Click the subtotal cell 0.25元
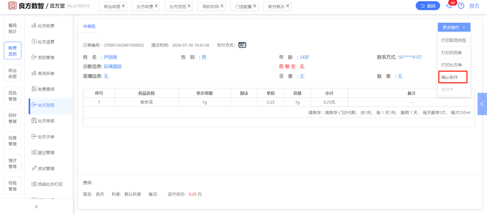This screenshot has width=487, height=214. [x=329, y=102]
